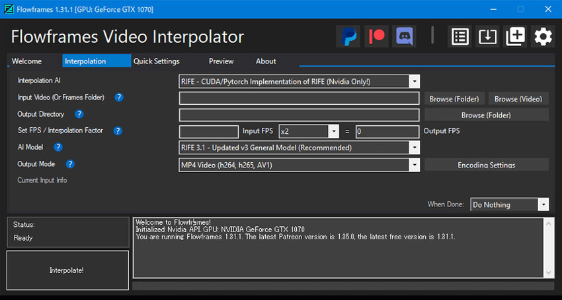Open the settings gear icon

(x=543, y=36)
